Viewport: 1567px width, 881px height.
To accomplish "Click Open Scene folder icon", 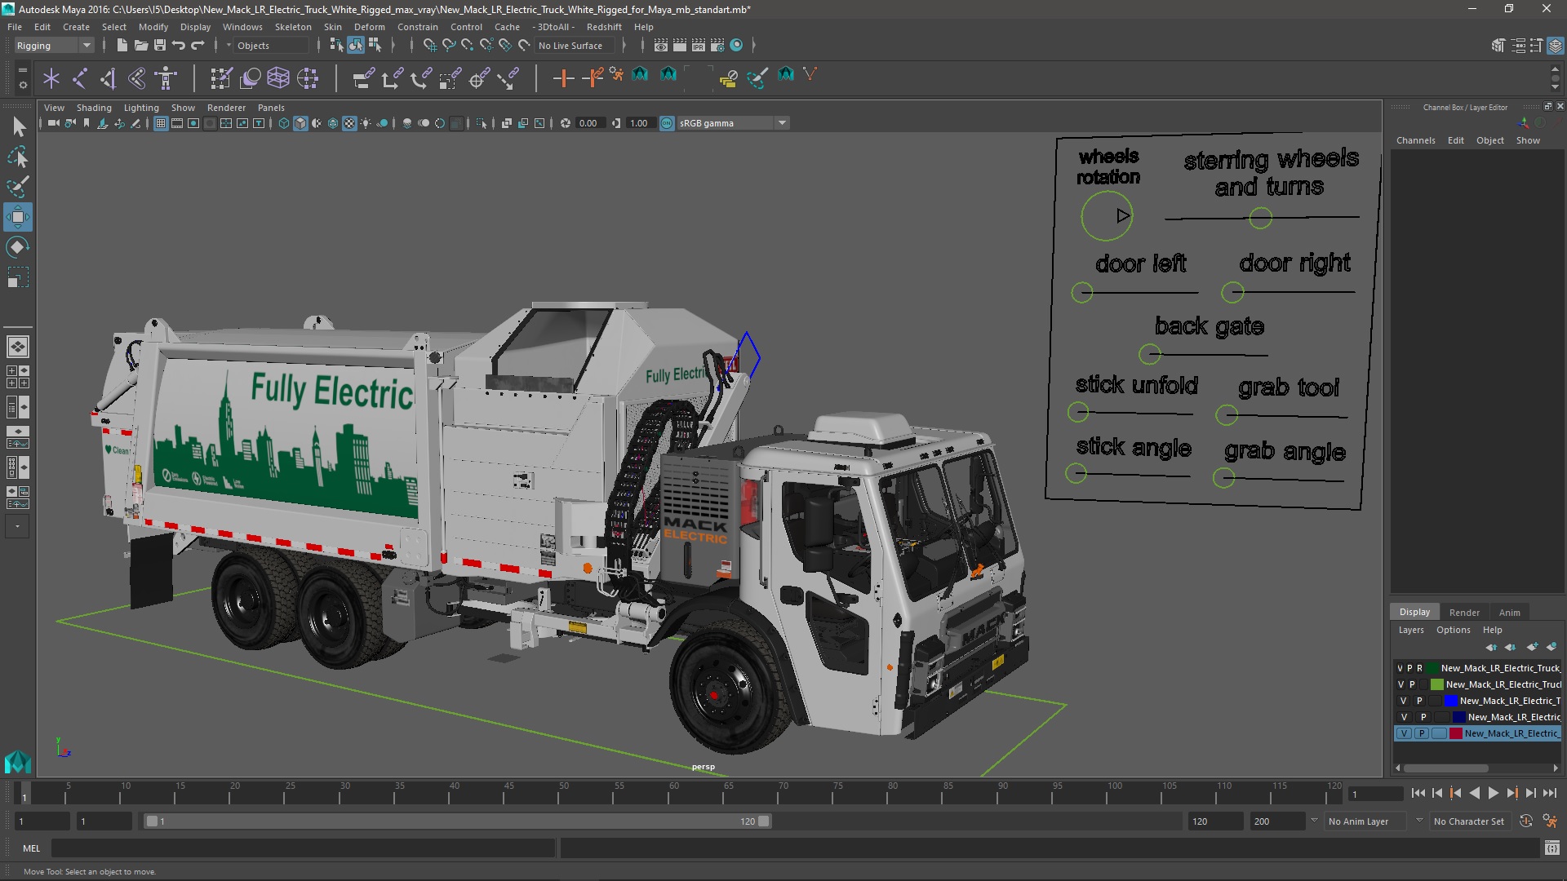I will point(140,46).
